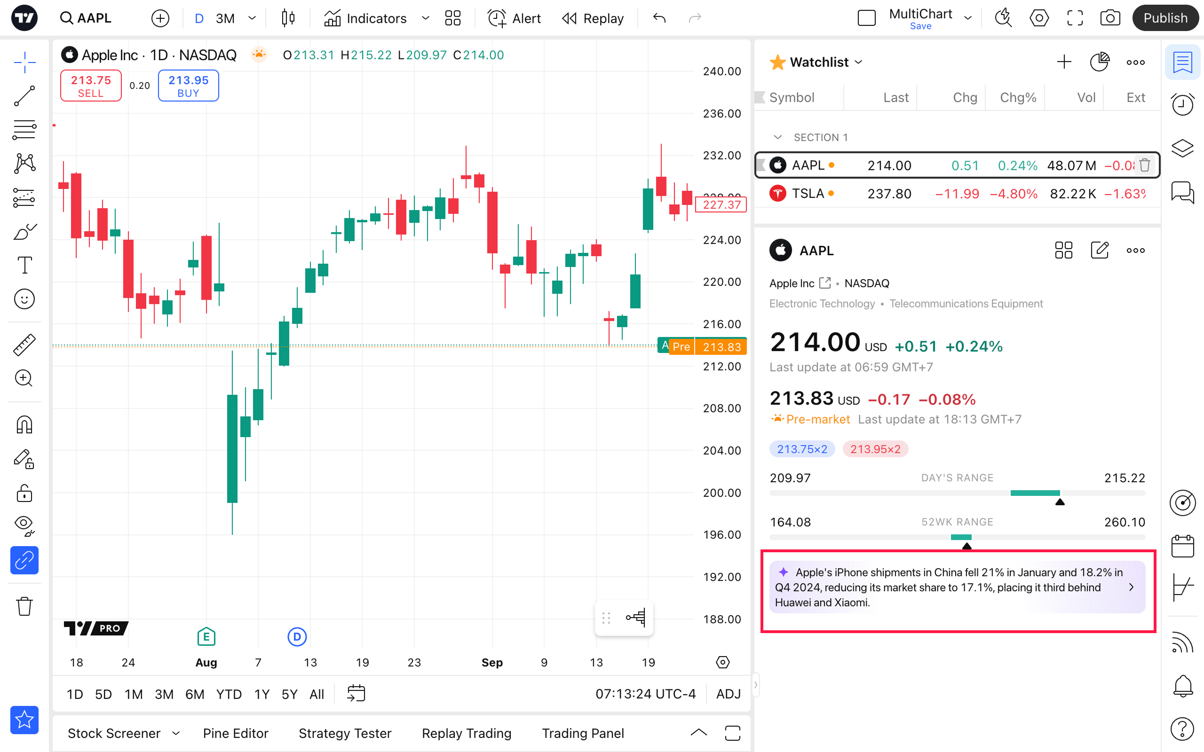Click the trash remove drawings icon
This screenshot has height=752, width=1204.
24,606
